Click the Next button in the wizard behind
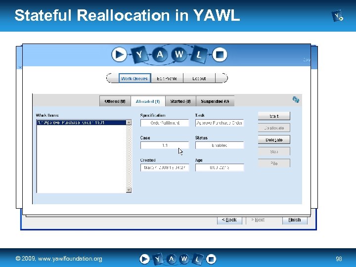 258,220
